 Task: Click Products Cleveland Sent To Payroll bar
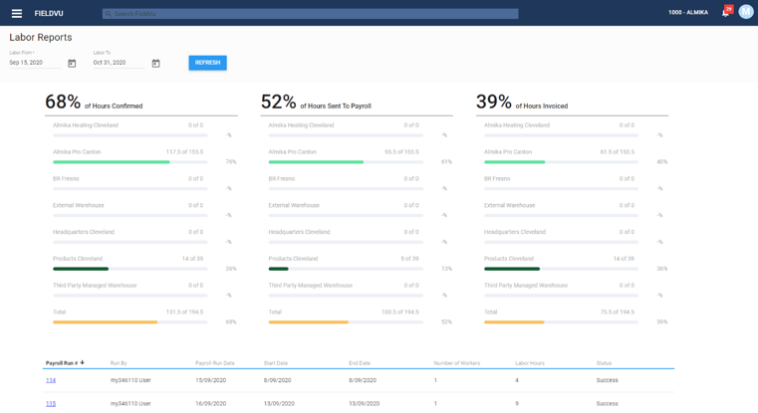coord(346,269)
